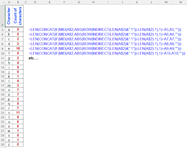Screen dimensions: 187x148
Task: Click count cell in row 12 for letter h
Action: (18, 63)
